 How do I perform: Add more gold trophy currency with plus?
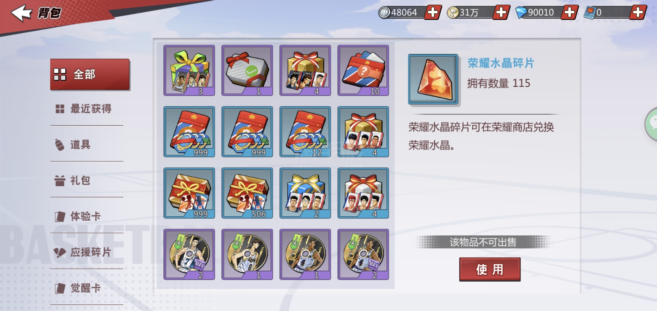(501, 12)
